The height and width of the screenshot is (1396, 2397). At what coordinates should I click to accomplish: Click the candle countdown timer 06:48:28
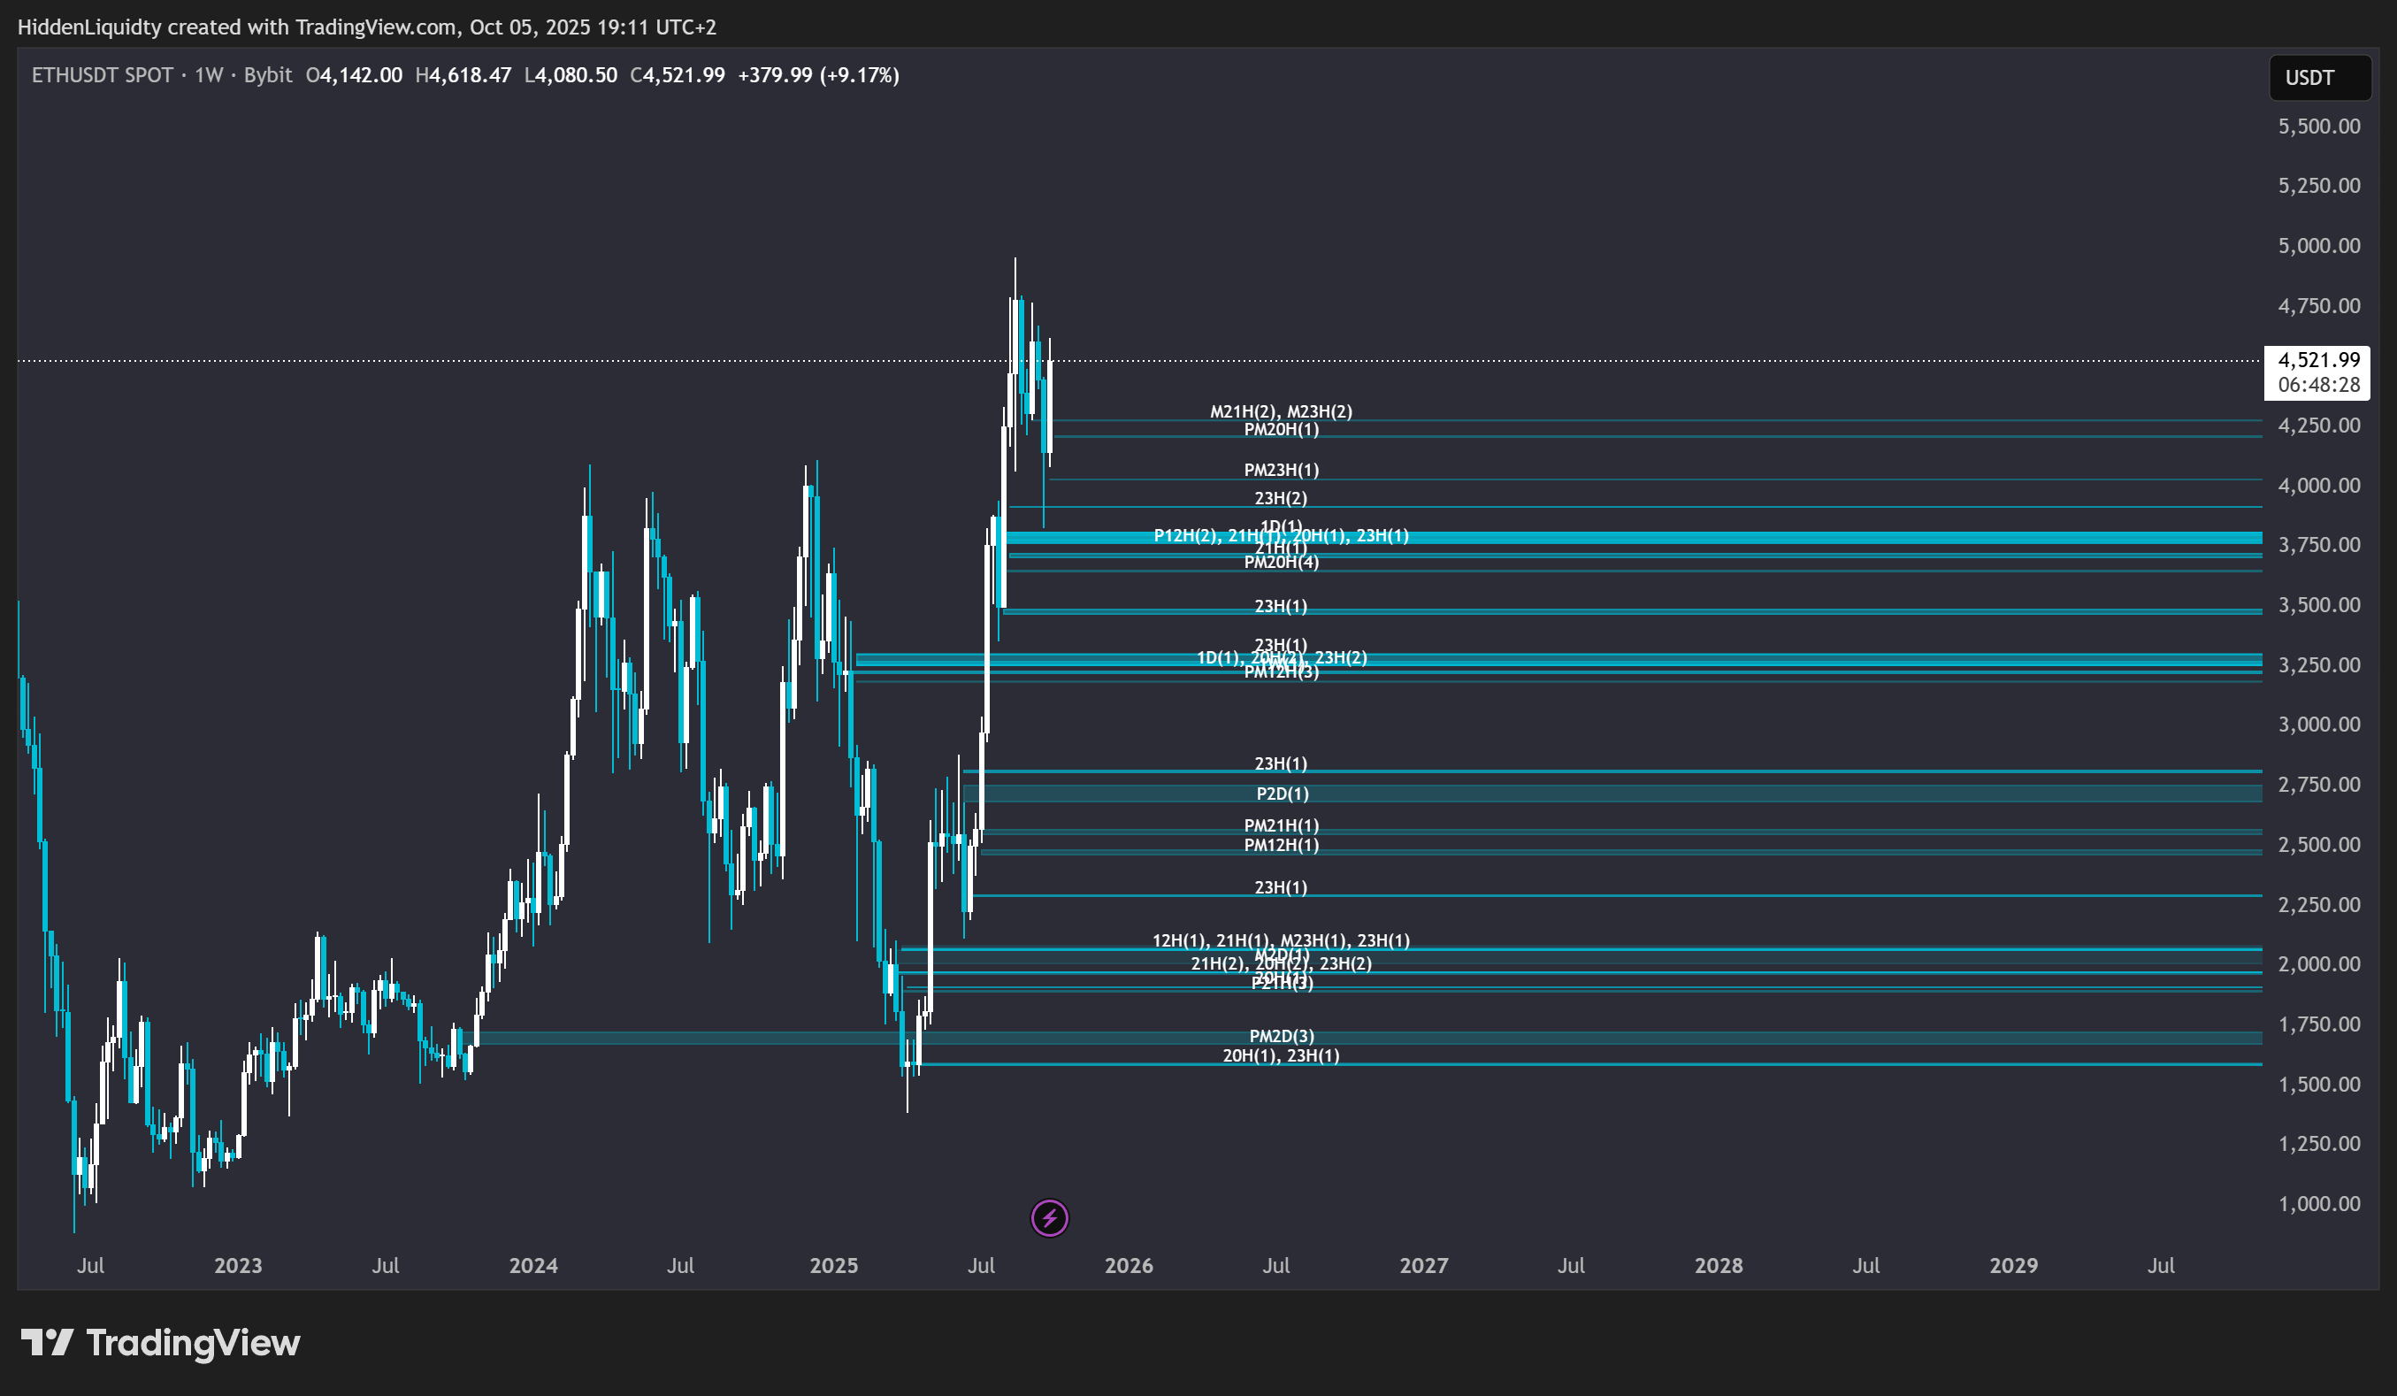coord(2318,385)
